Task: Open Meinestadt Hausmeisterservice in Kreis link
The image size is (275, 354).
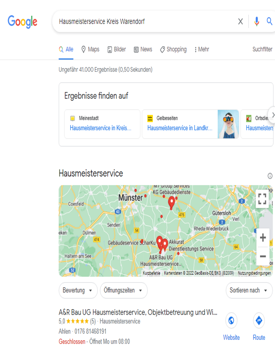Action: [101, 128]
